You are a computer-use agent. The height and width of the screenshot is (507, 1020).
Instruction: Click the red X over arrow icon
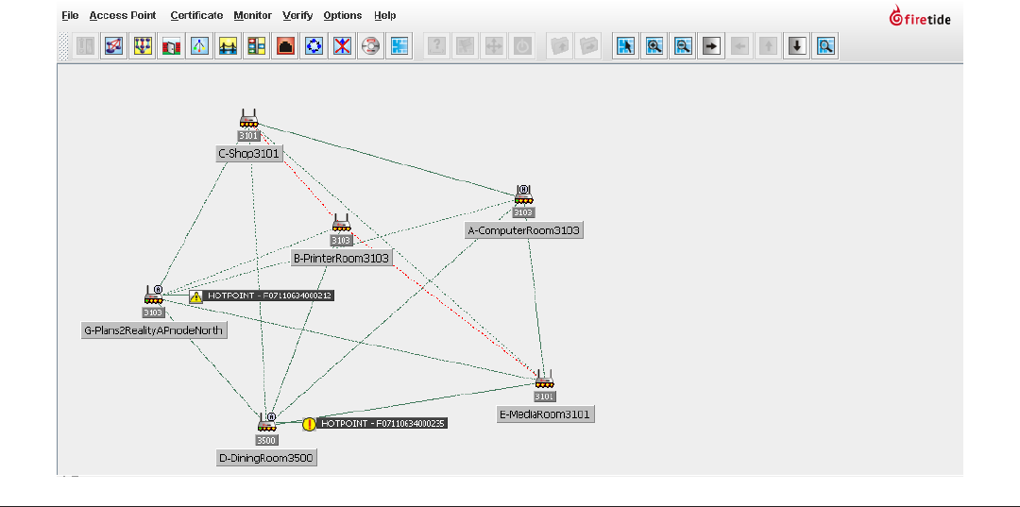(x=342, y=46)
